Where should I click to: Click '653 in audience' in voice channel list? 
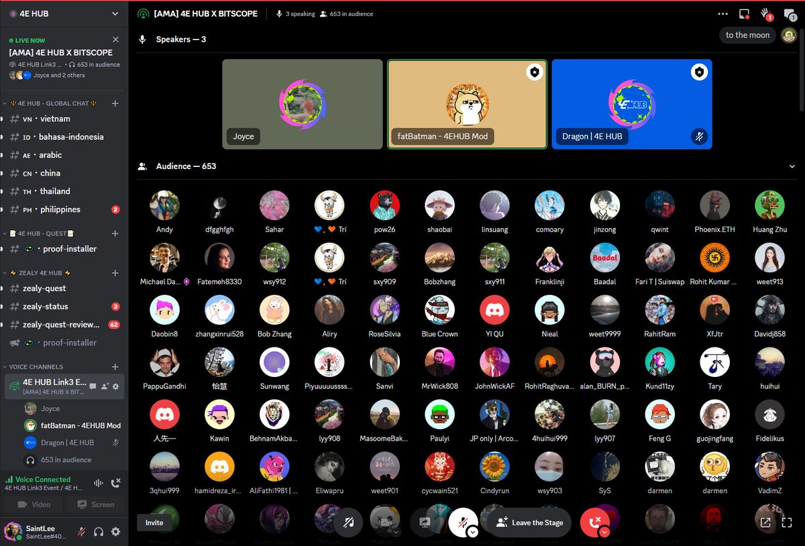pos(66,460)
